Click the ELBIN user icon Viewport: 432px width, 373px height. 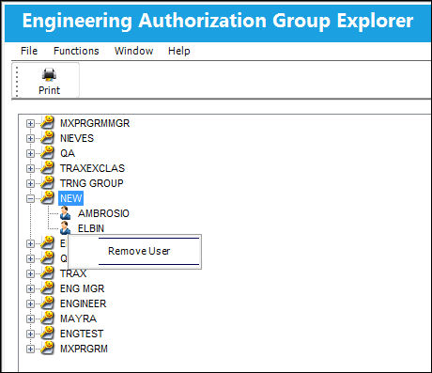click(65, 227)
